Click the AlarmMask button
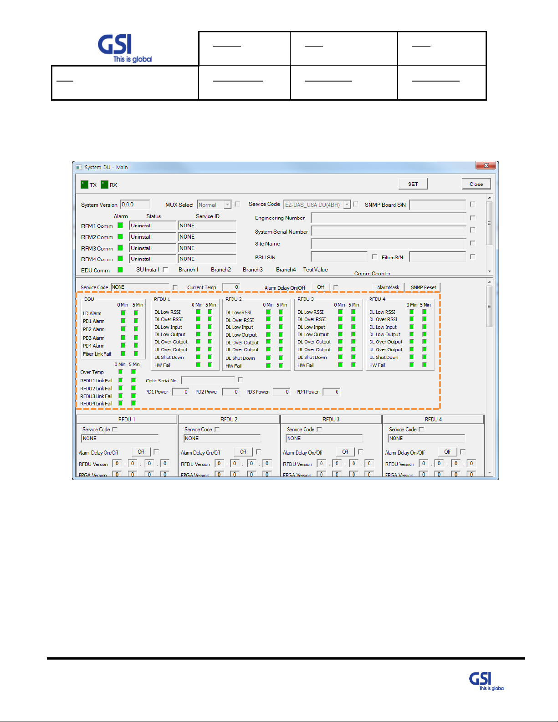 [x=388, y=287]
